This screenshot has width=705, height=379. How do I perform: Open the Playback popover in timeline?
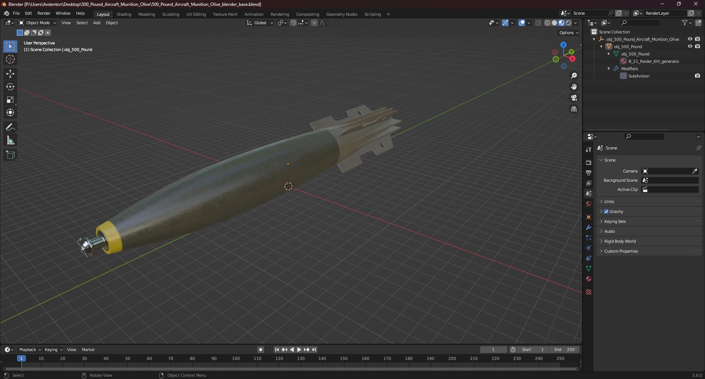(x=30, y=350)
